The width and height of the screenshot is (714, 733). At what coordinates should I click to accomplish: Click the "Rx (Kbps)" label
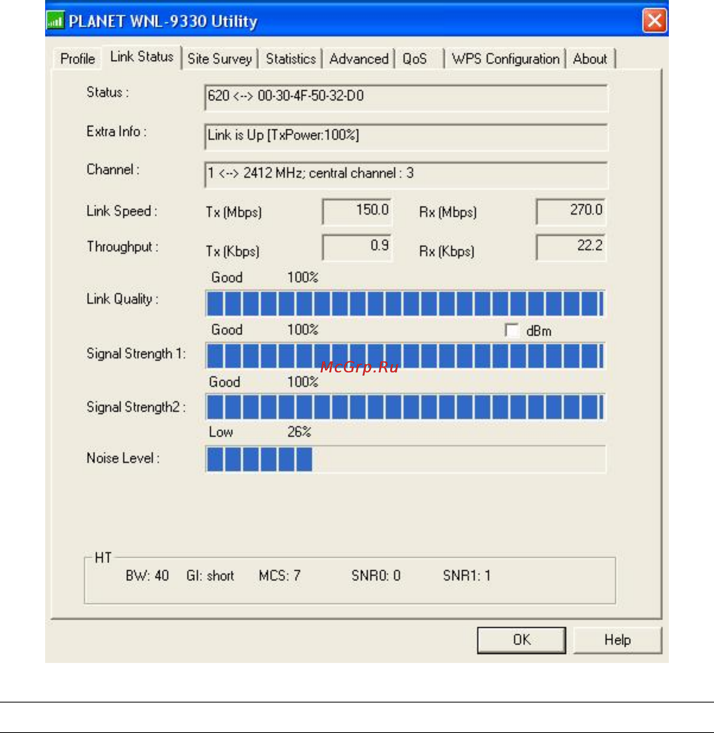coord(447,252)
